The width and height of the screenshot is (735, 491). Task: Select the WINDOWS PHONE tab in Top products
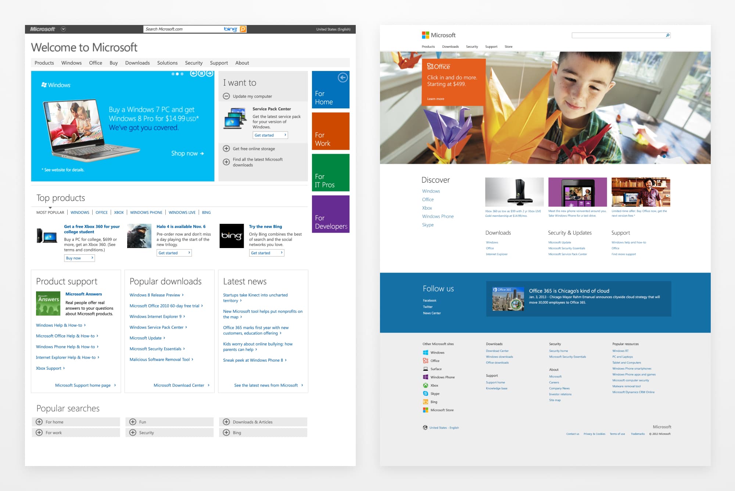tap(146, 212)
